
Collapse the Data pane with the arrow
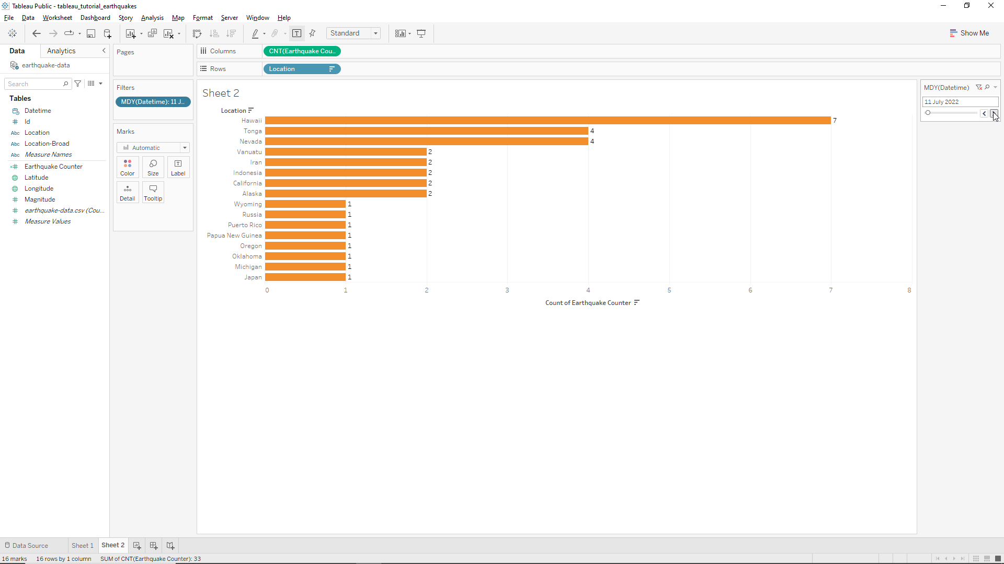tap(104, 51)
